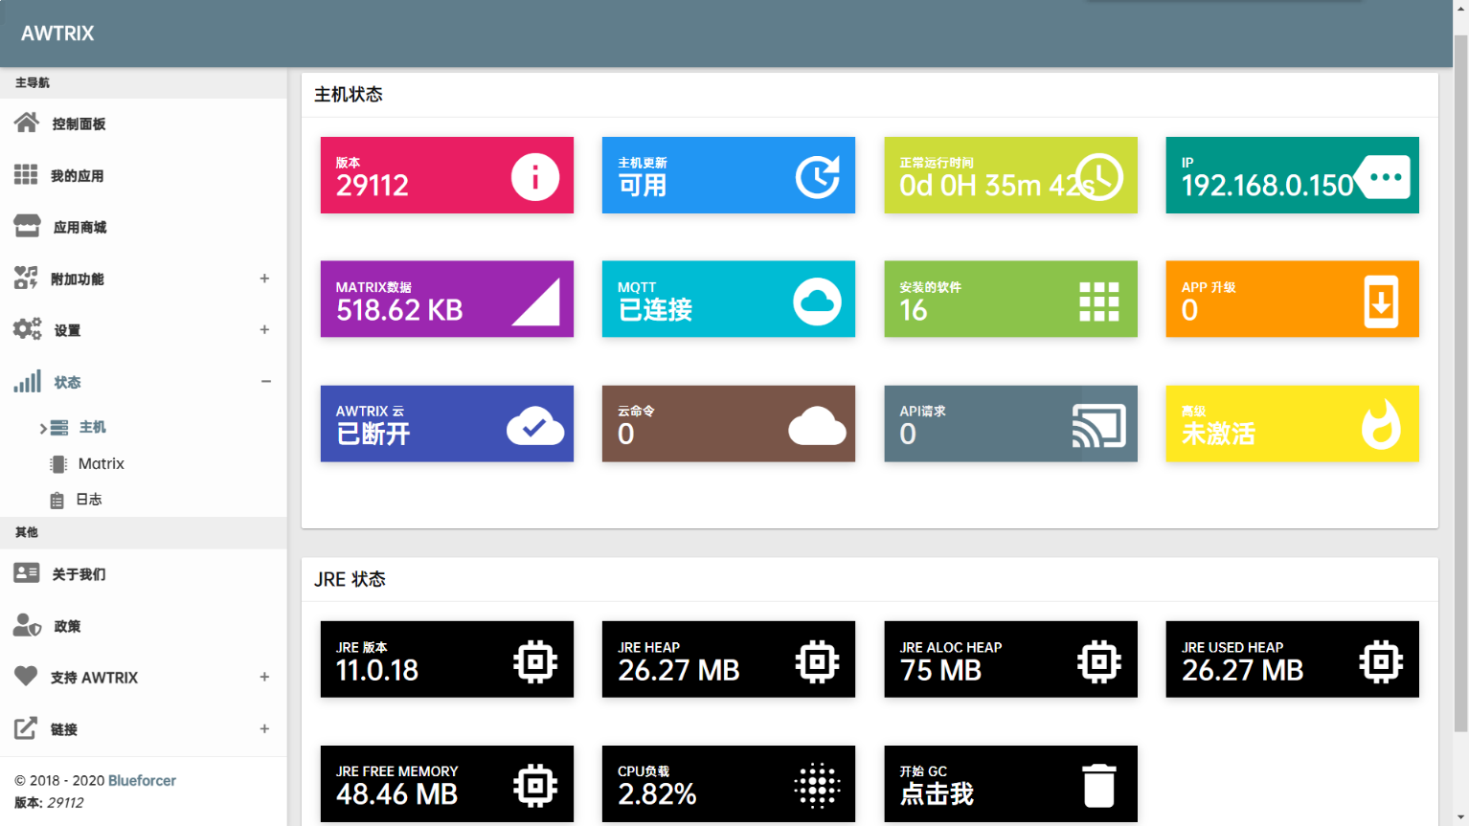Click the grid icon on 安装的软件 card

[x=1098, y=301]
